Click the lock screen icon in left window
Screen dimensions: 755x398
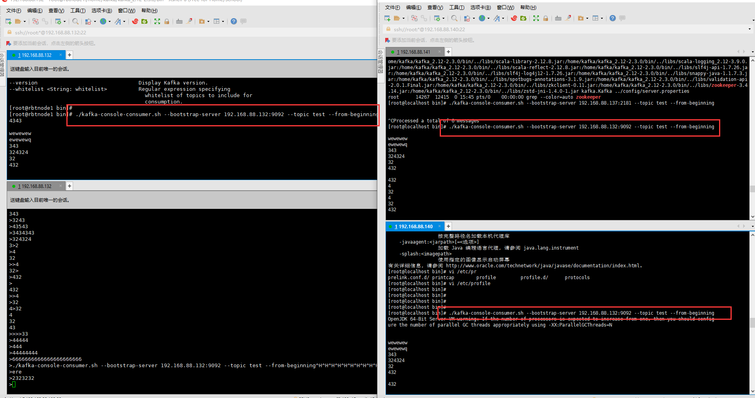click(167, 21)
